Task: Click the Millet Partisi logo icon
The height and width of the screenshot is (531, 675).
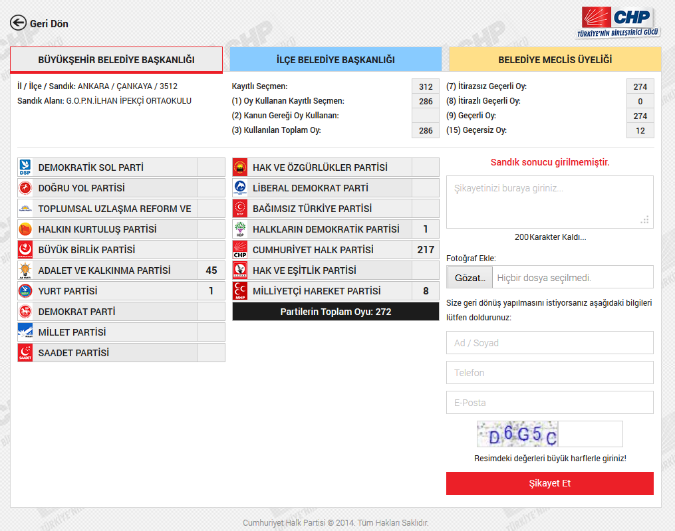Action: click(x=25, y=332)
